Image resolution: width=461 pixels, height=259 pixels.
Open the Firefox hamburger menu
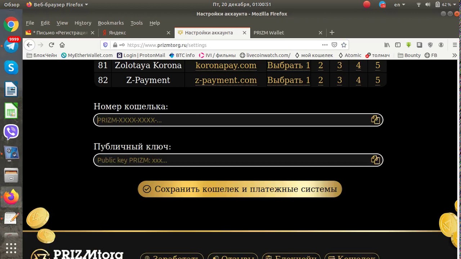[455, 45]
